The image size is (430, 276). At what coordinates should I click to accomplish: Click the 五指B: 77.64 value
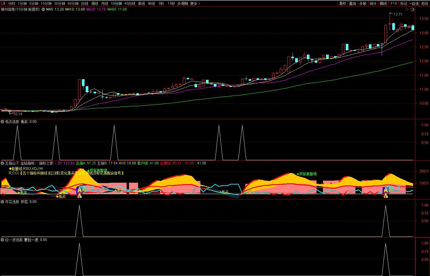[107, 163]
